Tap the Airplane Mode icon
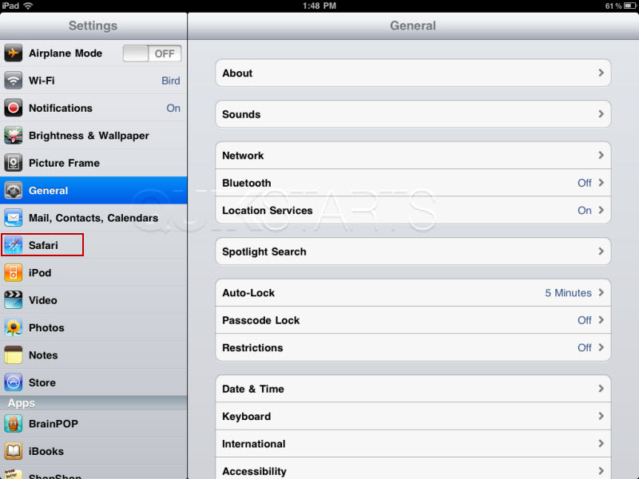 coord(13,53)
